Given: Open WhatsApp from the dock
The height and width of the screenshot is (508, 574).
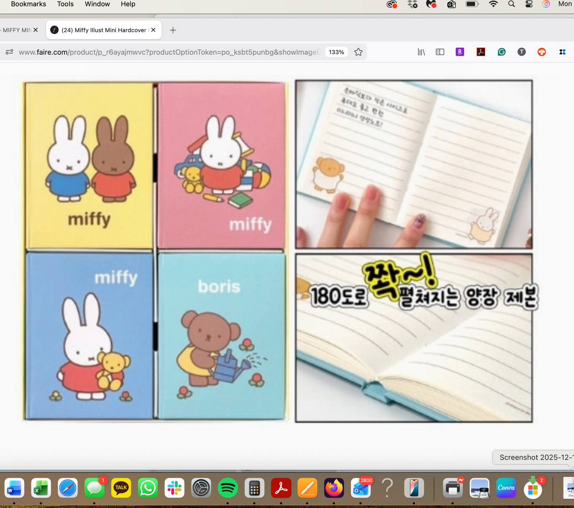Looking at the screenshot, I should tap(147, 488).
